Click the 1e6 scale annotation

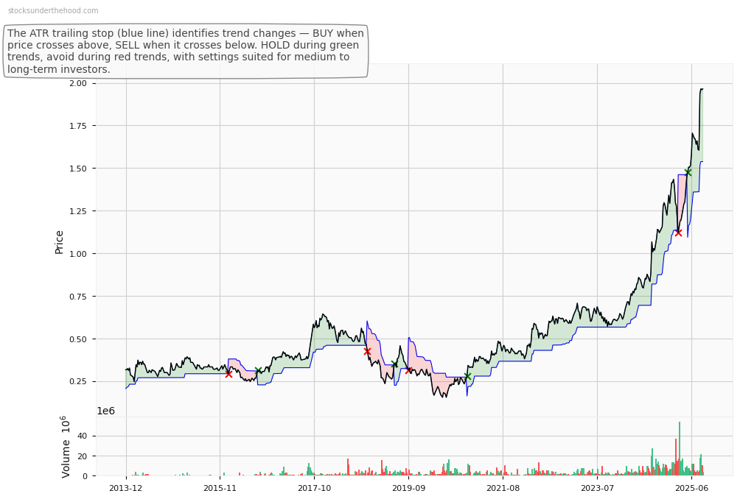click(105, 411)
